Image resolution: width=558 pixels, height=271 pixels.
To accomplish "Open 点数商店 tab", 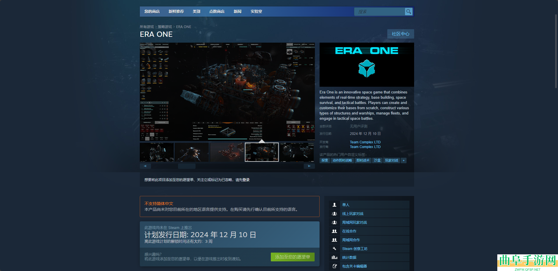I will pyautogui.click(x=217, y=11).
